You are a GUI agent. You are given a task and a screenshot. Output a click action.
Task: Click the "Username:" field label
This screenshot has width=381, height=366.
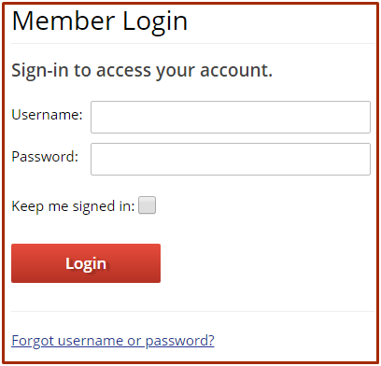[47, 115]
